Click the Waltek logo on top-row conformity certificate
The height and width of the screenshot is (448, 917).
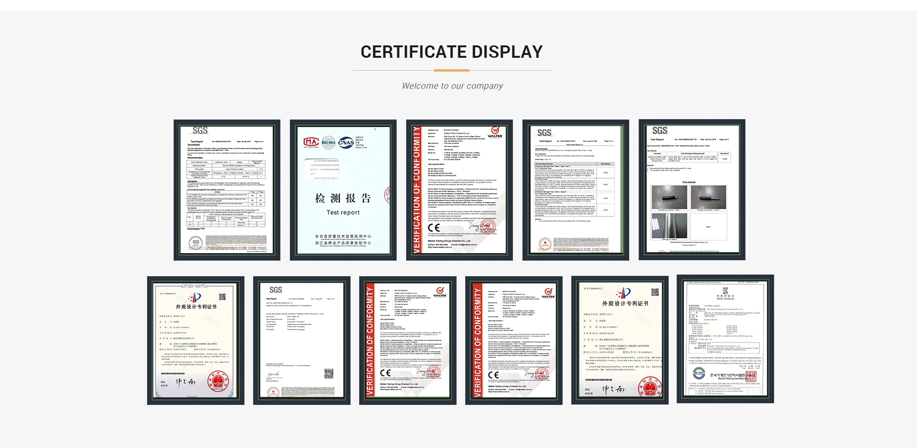pos(495,132)
